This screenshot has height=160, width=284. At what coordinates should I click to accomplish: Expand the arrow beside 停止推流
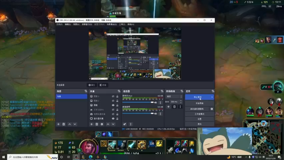click(212, 97)
